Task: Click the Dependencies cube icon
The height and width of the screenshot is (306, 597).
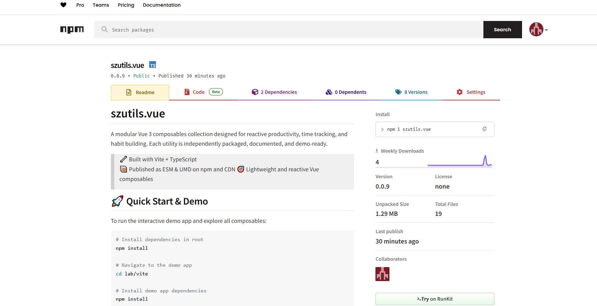Action: (255, 92)
